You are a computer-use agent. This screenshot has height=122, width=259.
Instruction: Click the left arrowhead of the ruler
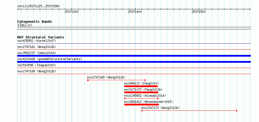click(18, 9)
